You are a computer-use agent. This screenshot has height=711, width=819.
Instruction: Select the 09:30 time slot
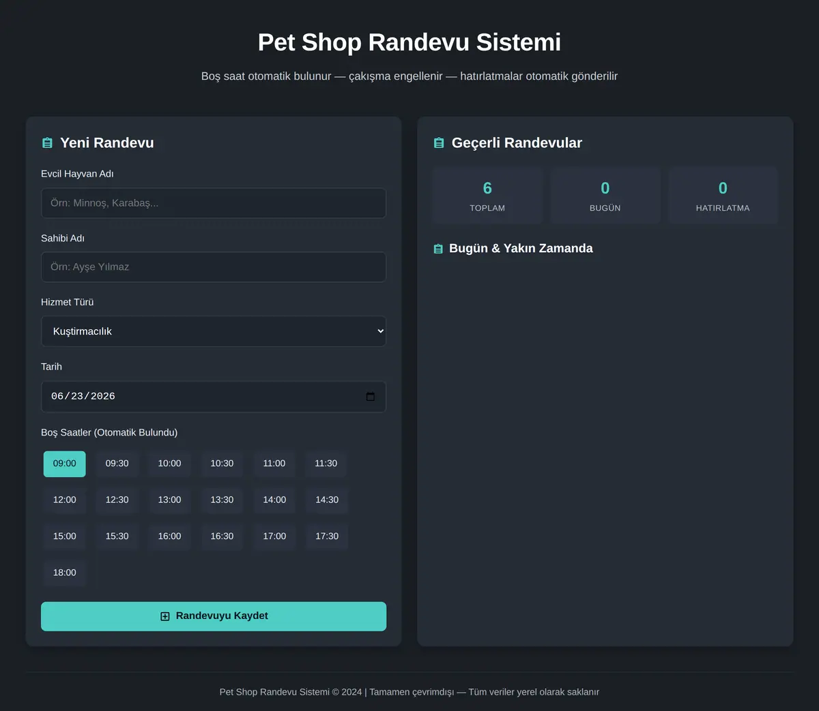tap(117, 464)
